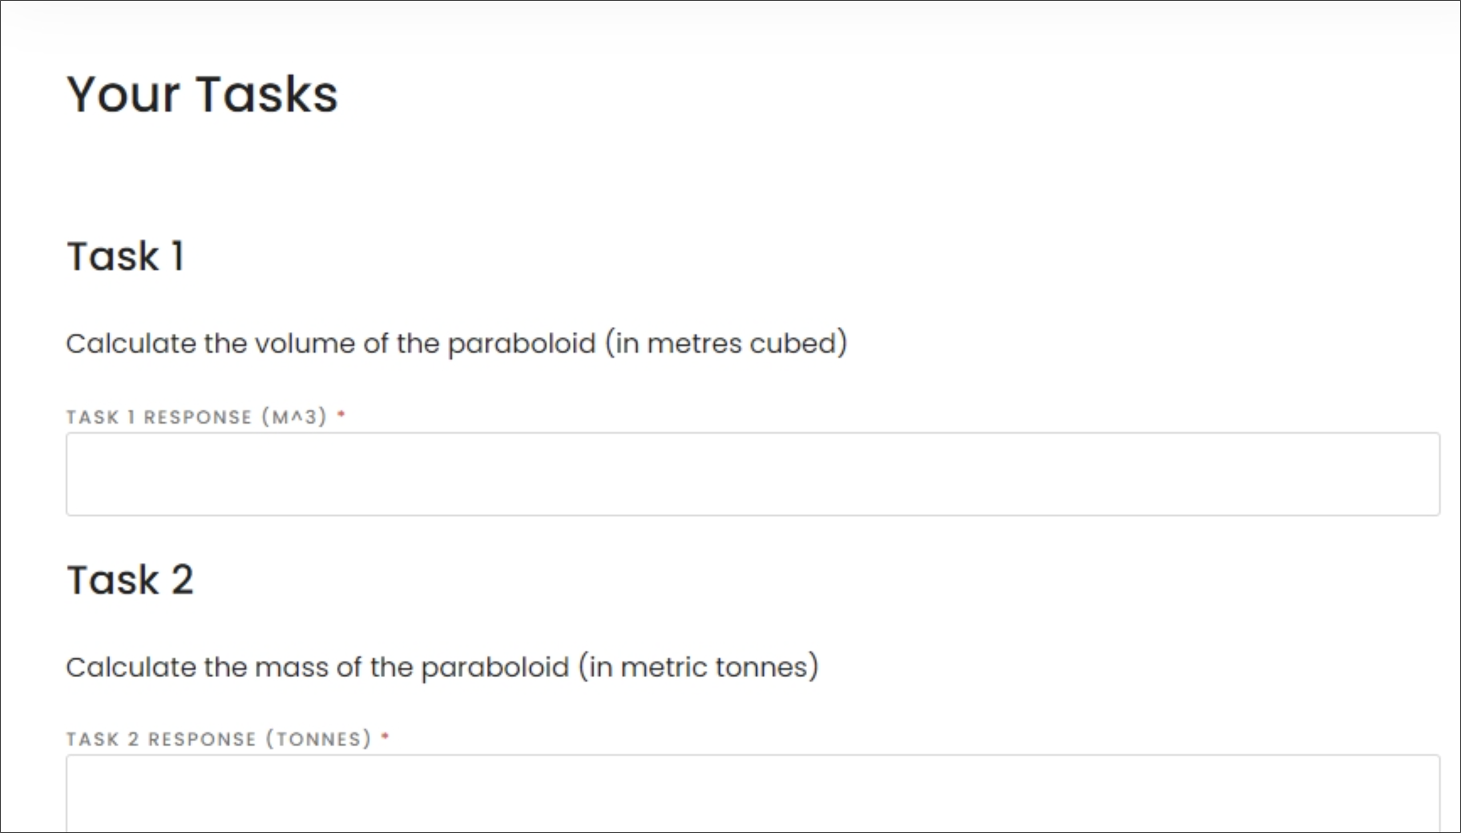Screen dimensions: 1461x833
Task: Click the "TASK 2 RESPONSE (TONNES)" label
Action: (x=219, y=739)
